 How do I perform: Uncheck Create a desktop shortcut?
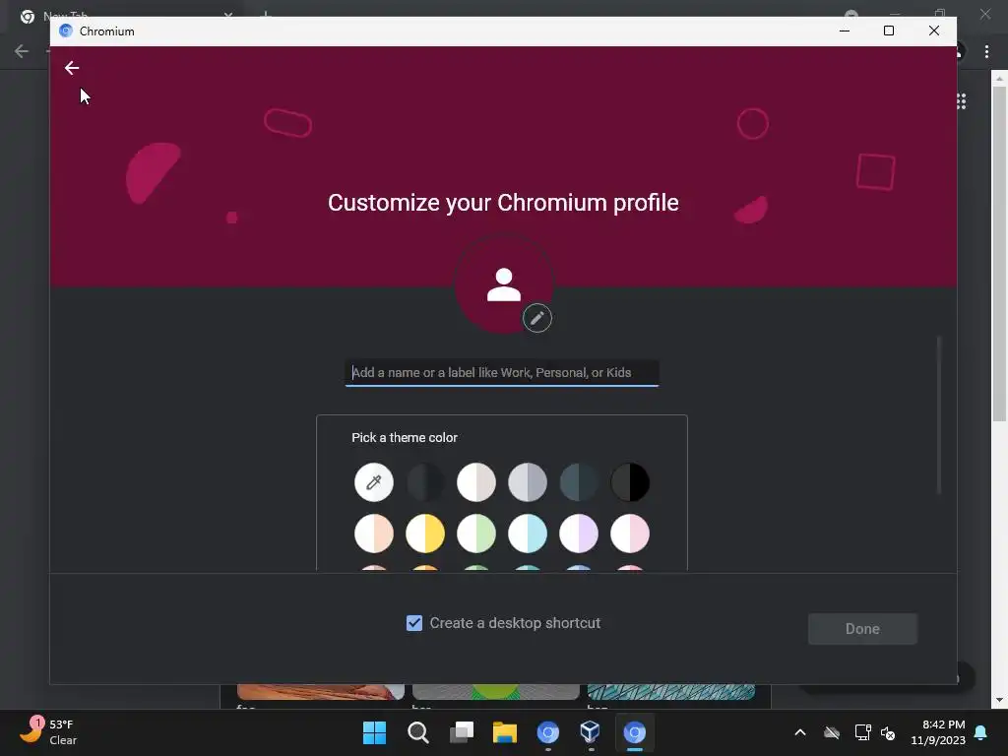pos(414,623)
